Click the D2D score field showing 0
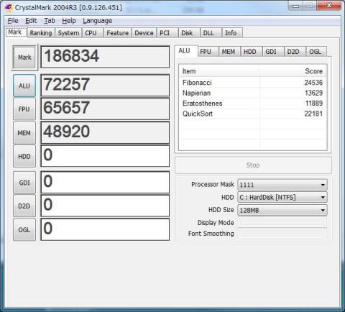The width and height of the screenshot is (345, 312). [105, 206]
